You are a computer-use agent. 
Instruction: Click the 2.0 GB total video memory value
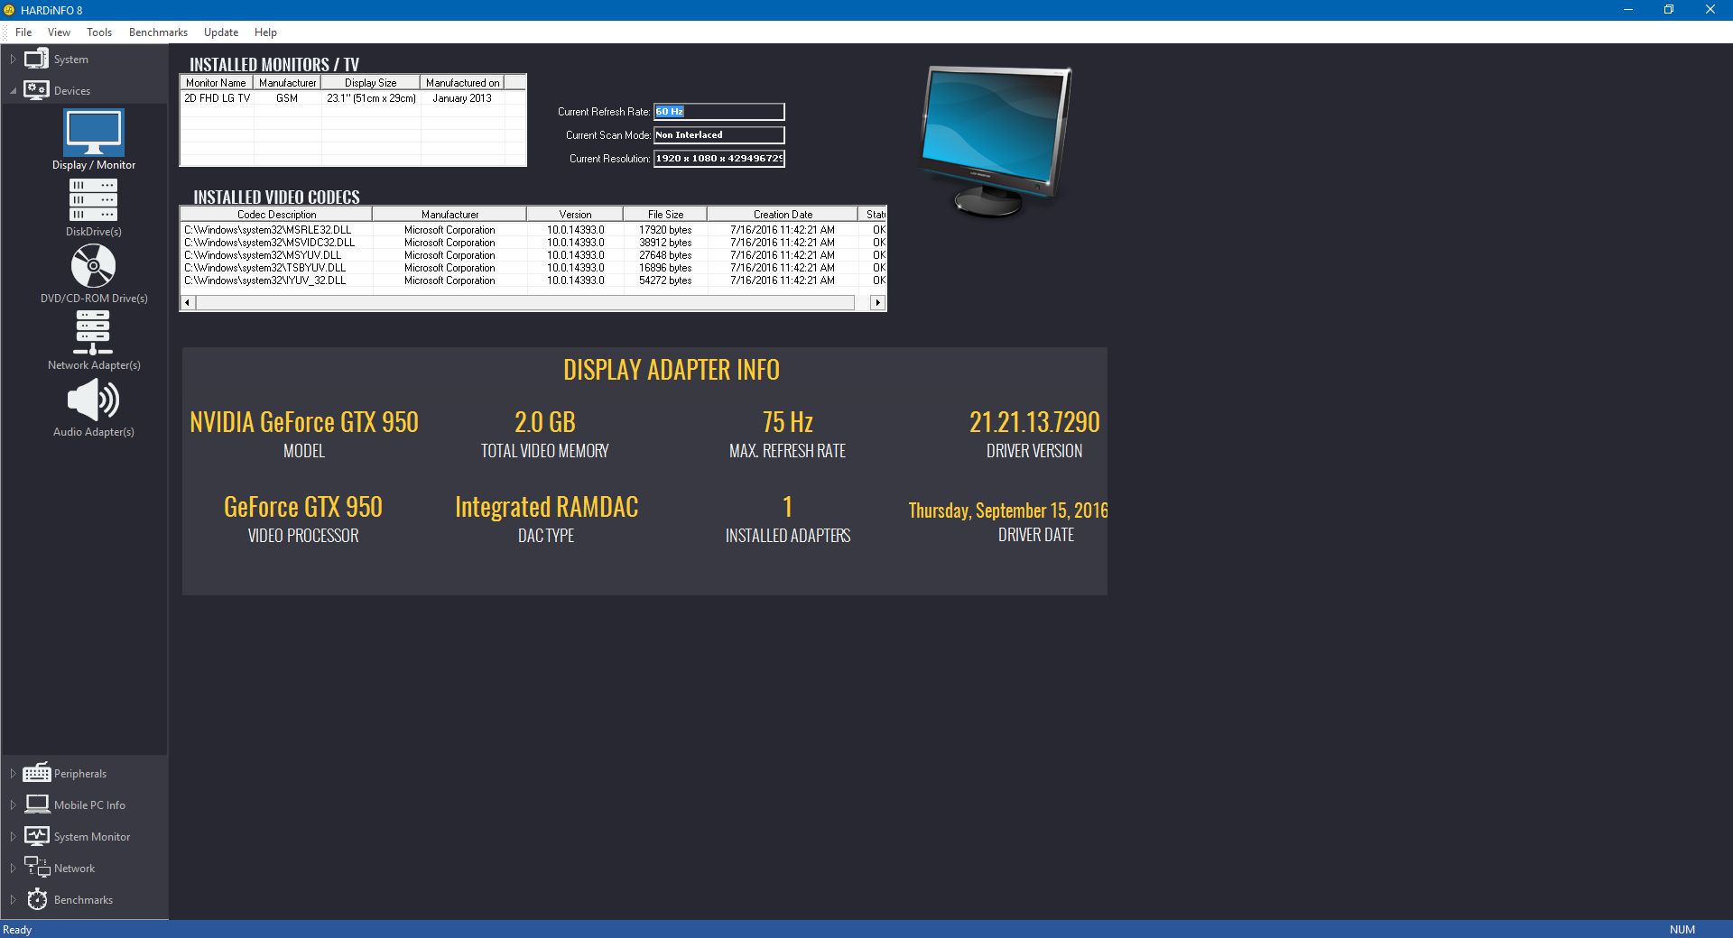tap(545, 422)
